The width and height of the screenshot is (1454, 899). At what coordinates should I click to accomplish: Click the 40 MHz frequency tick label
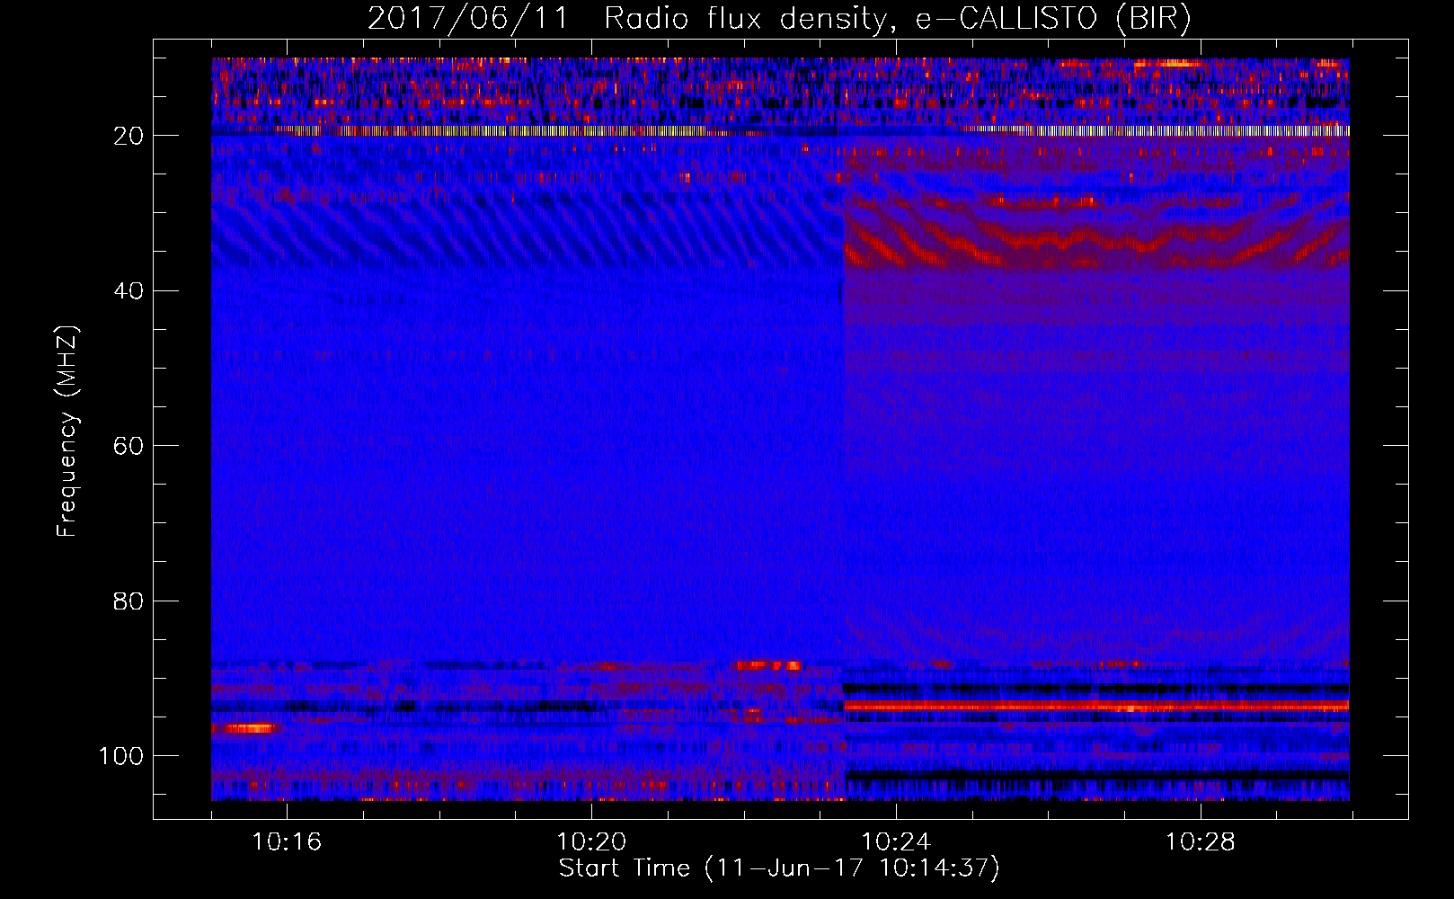click(x=129, y=291)
